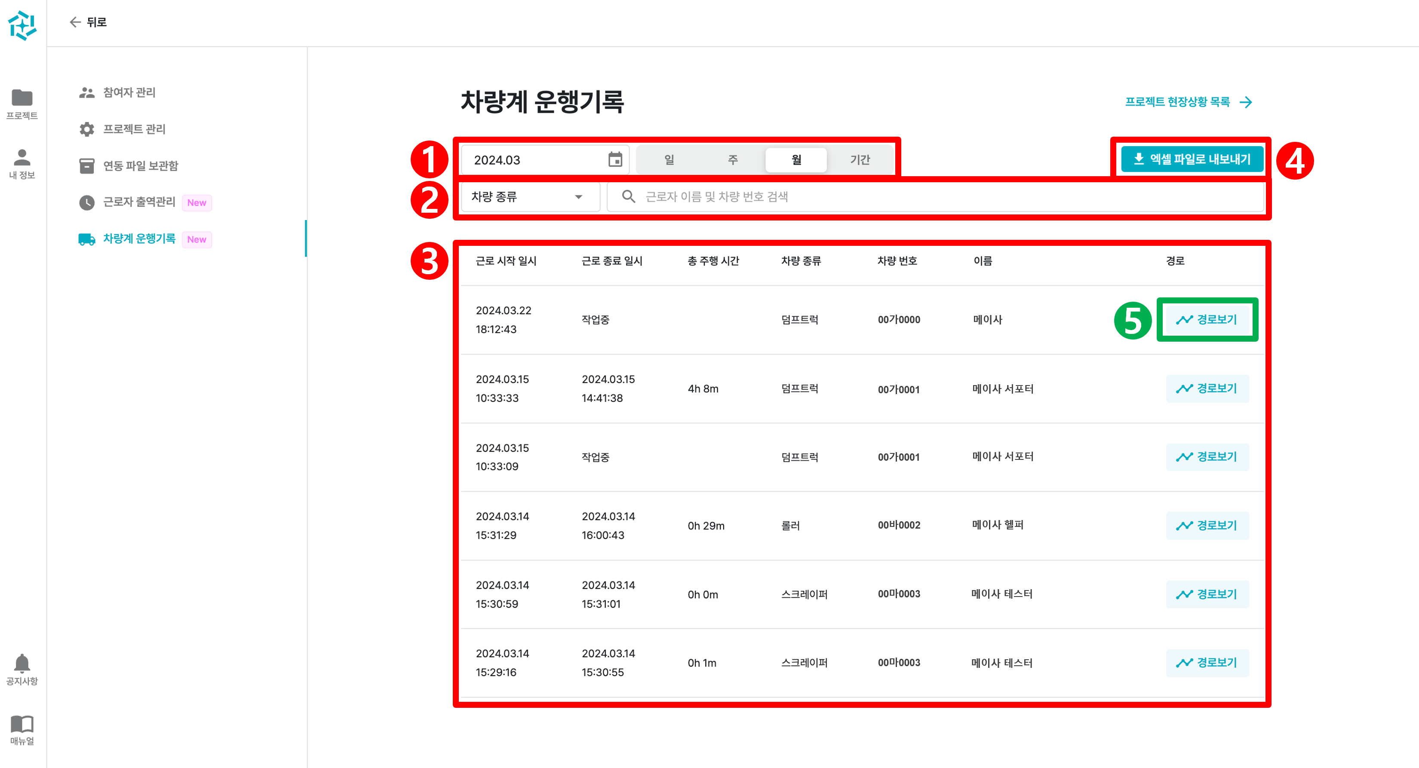The width and height of the screenshot is (1419, 768).
Task: Check notifications with the 공지사항 bell icon
Action: point(22,664)
